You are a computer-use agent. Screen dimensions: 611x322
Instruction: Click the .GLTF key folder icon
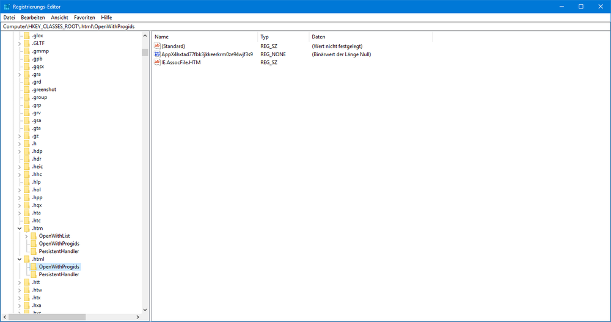tap(27, 43)
